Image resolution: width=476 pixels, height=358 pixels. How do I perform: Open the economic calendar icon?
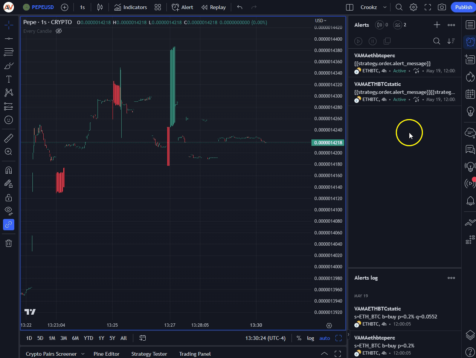pos(470,94)
